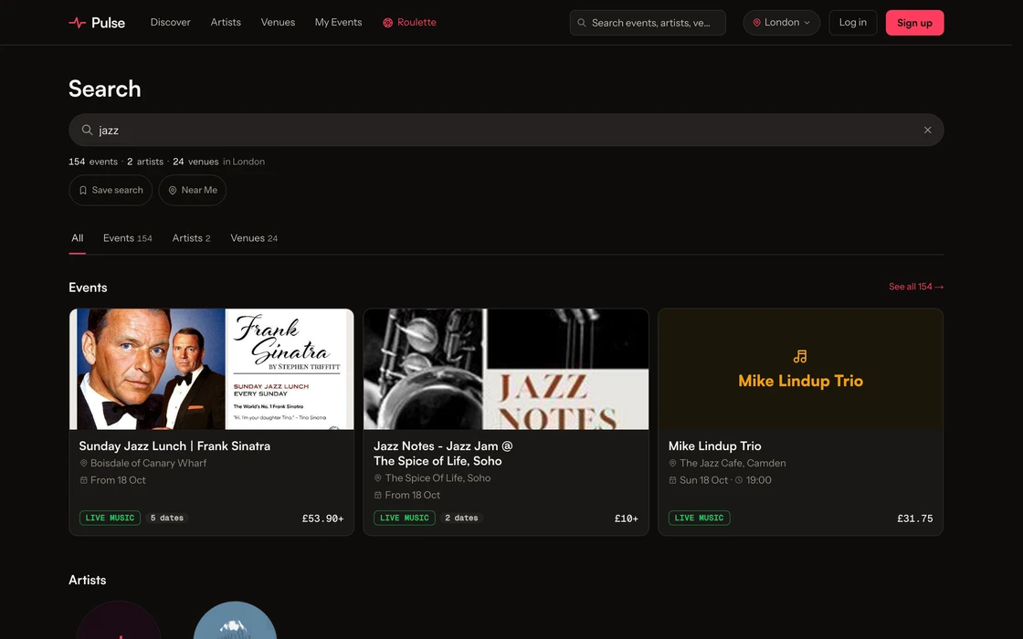Open the Discover menu

point(170,22)
